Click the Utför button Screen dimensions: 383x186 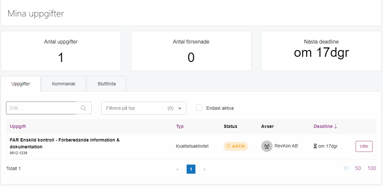click(364, 146)
